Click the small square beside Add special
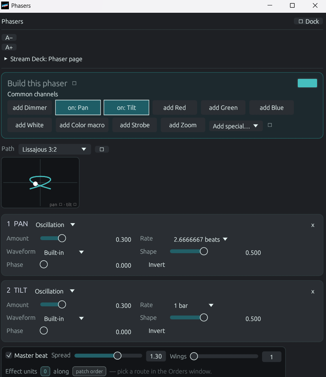The width and height of the screenshot is (326, 377). [270, 125]
